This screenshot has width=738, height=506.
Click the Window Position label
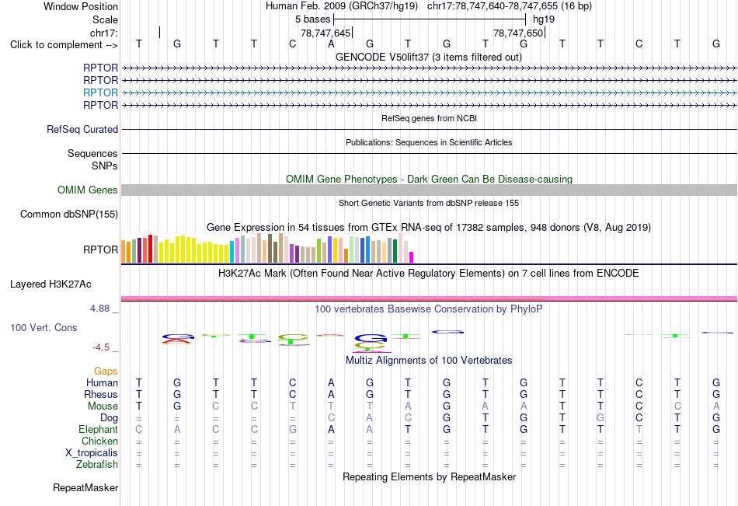(x=81, y=6)
